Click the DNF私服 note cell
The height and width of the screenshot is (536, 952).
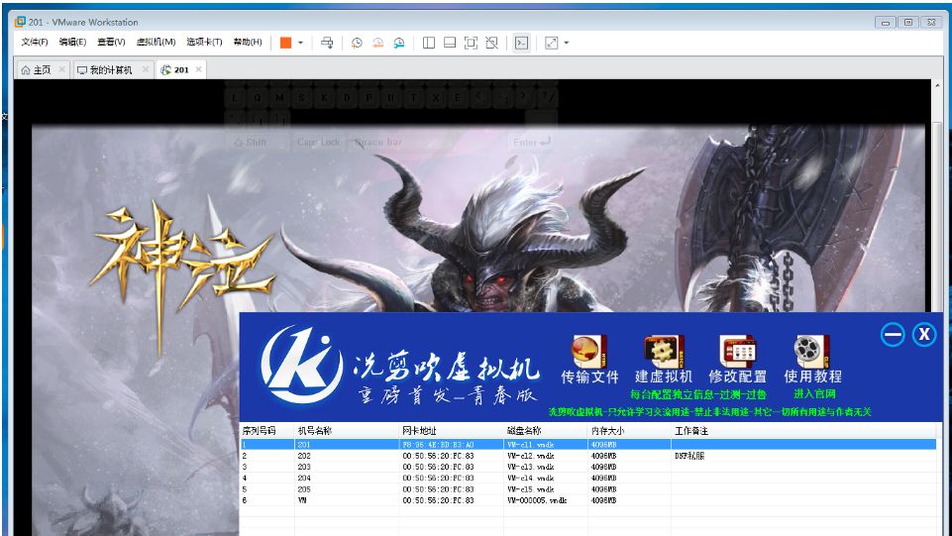pyautogui.click(x=689, y=456)
